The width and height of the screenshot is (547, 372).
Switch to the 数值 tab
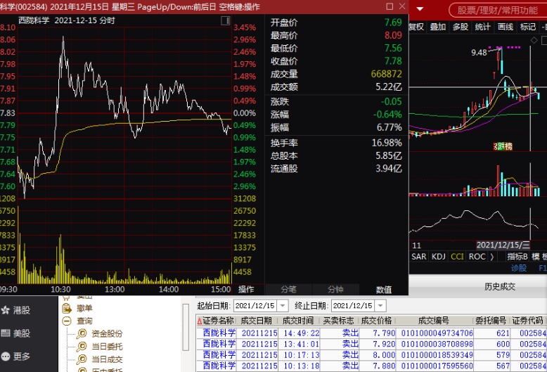(x=383, y=289)
